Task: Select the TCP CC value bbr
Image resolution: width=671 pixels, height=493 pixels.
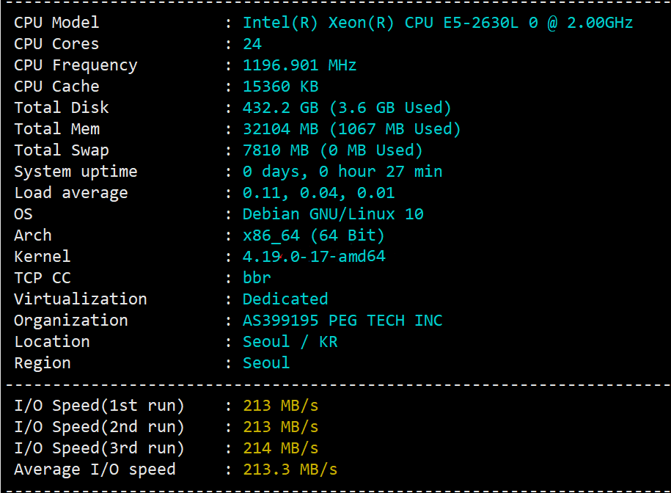Action: pyautogui.click(x=257, y=278)
